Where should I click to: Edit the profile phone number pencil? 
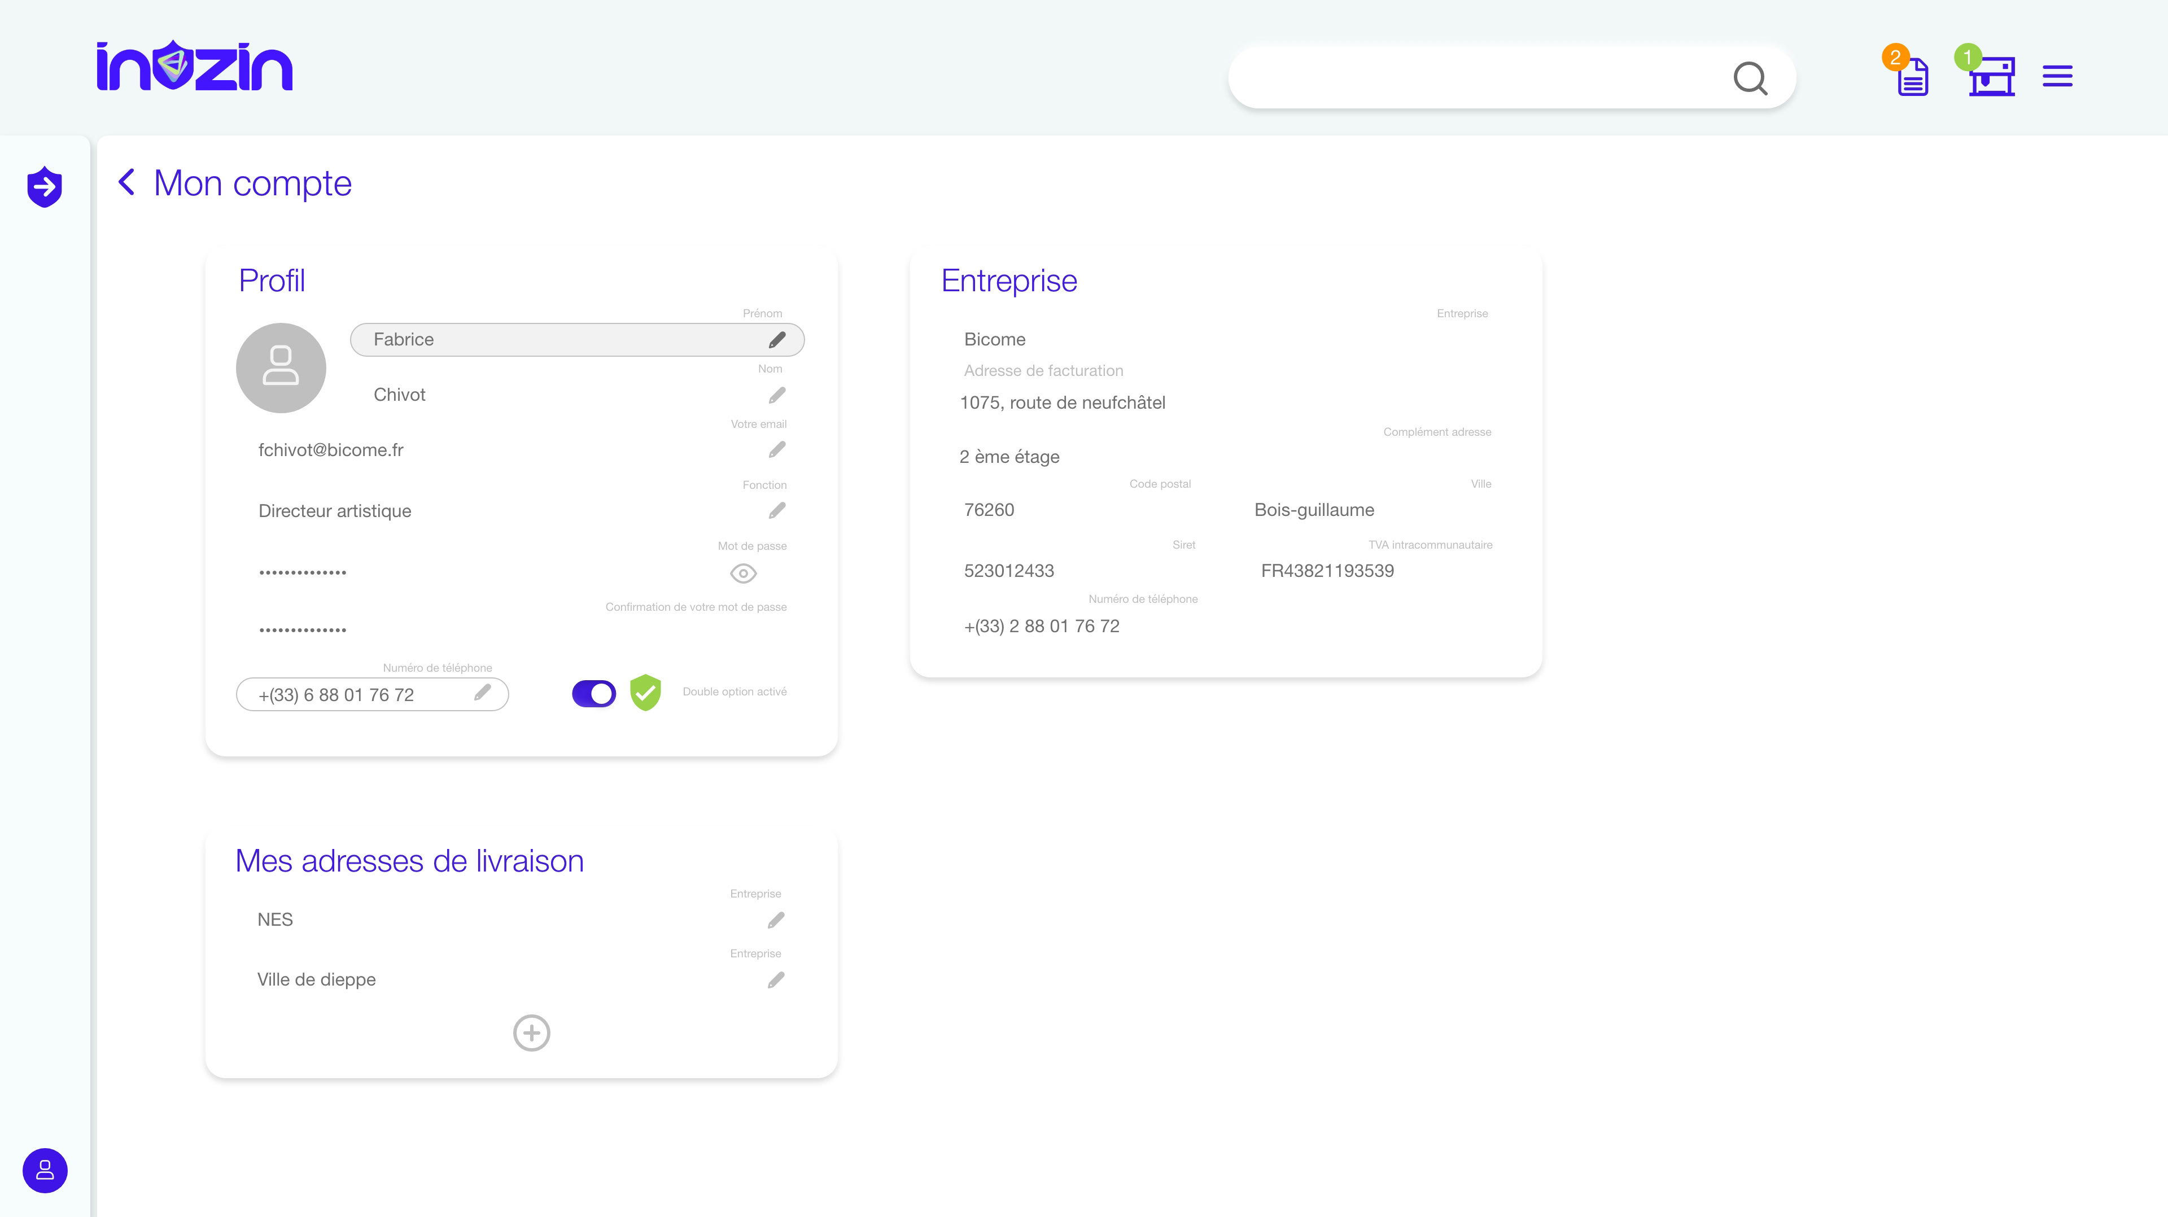point(482,693)
